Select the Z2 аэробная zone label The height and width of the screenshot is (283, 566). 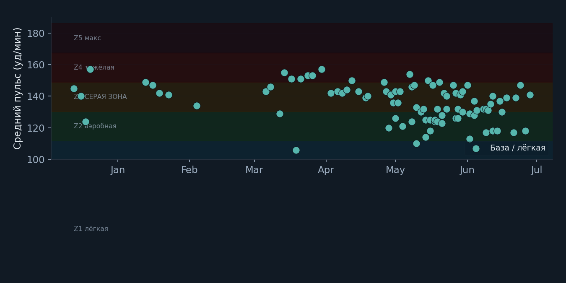click(95, 126)
